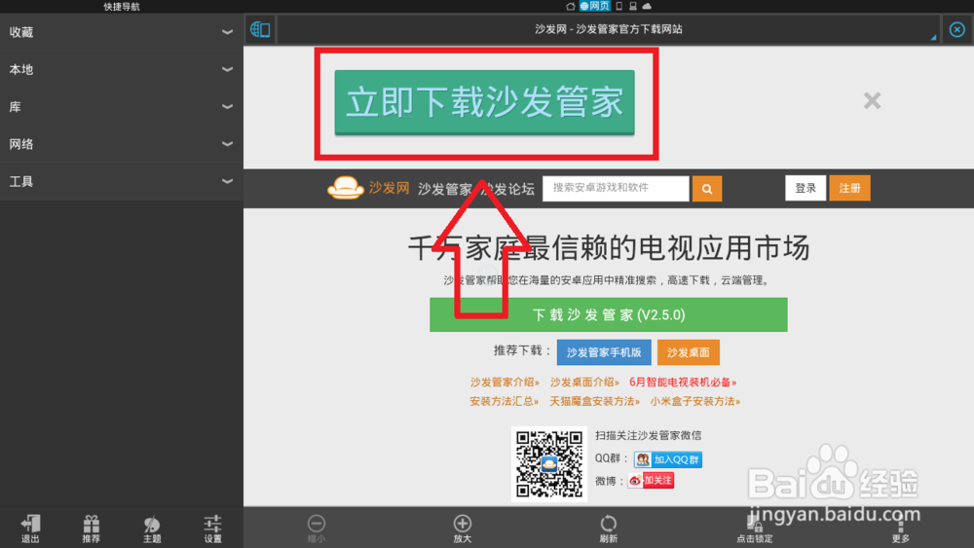
Task: Click 下载沙发管家 (V2.5.0) button
Action: tap(609, 314)
